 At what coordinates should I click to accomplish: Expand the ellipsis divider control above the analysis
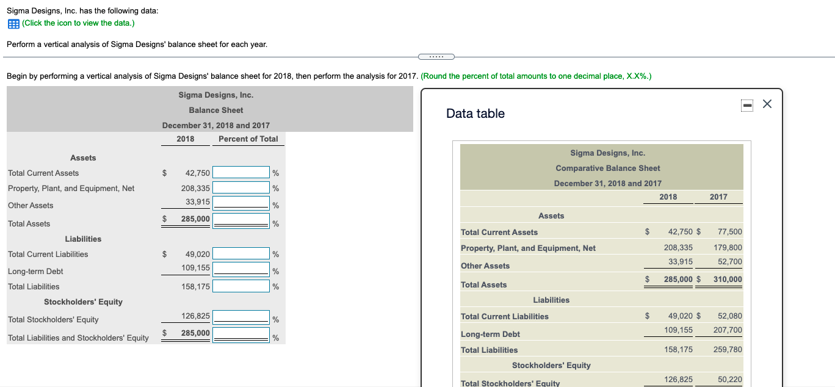436,56
